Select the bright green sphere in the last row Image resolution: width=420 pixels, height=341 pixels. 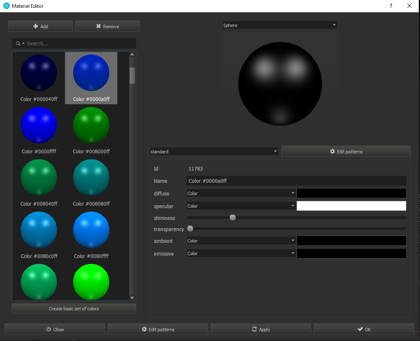91,282
